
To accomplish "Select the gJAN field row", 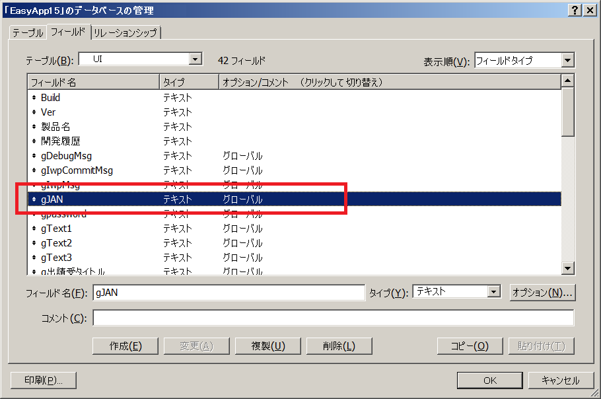I will [295, 199].
